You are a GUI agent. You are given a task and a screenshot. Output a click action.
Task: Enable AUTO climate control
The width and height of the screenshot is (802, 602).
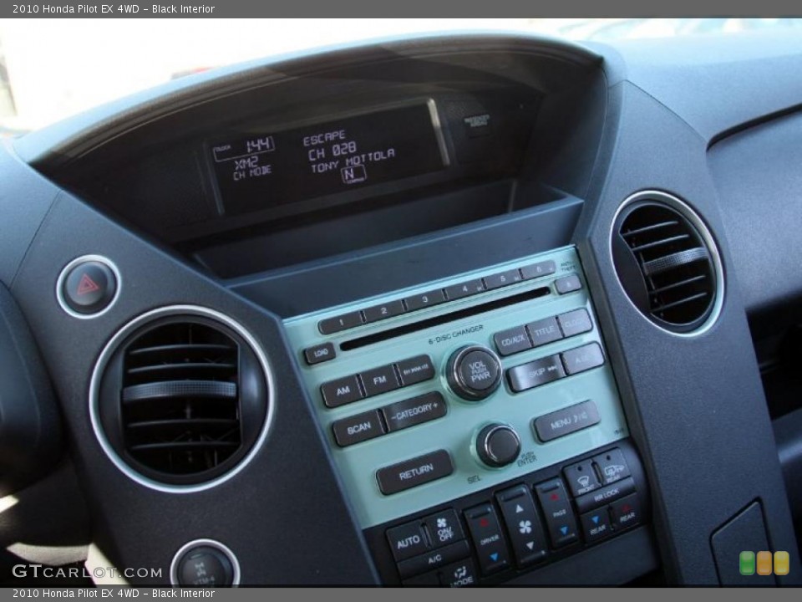[x=408, y=542]
